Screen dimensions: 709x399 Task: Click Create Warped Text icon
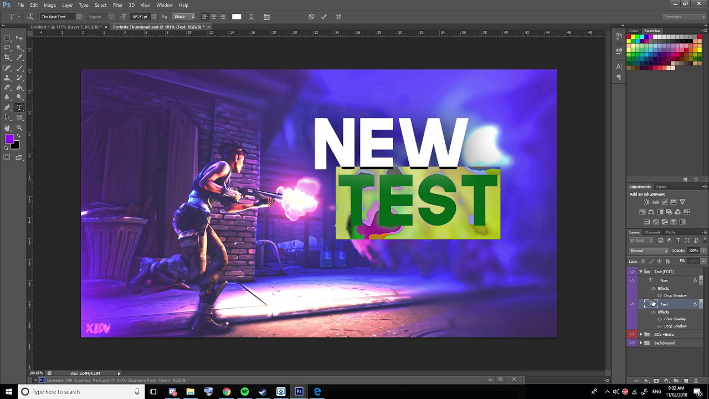[251, 17]
